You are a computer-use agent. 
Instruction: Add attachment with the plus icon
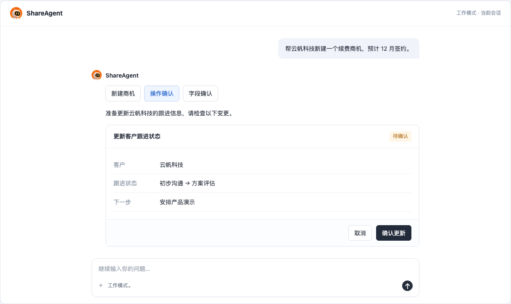[x=101, y=286]
